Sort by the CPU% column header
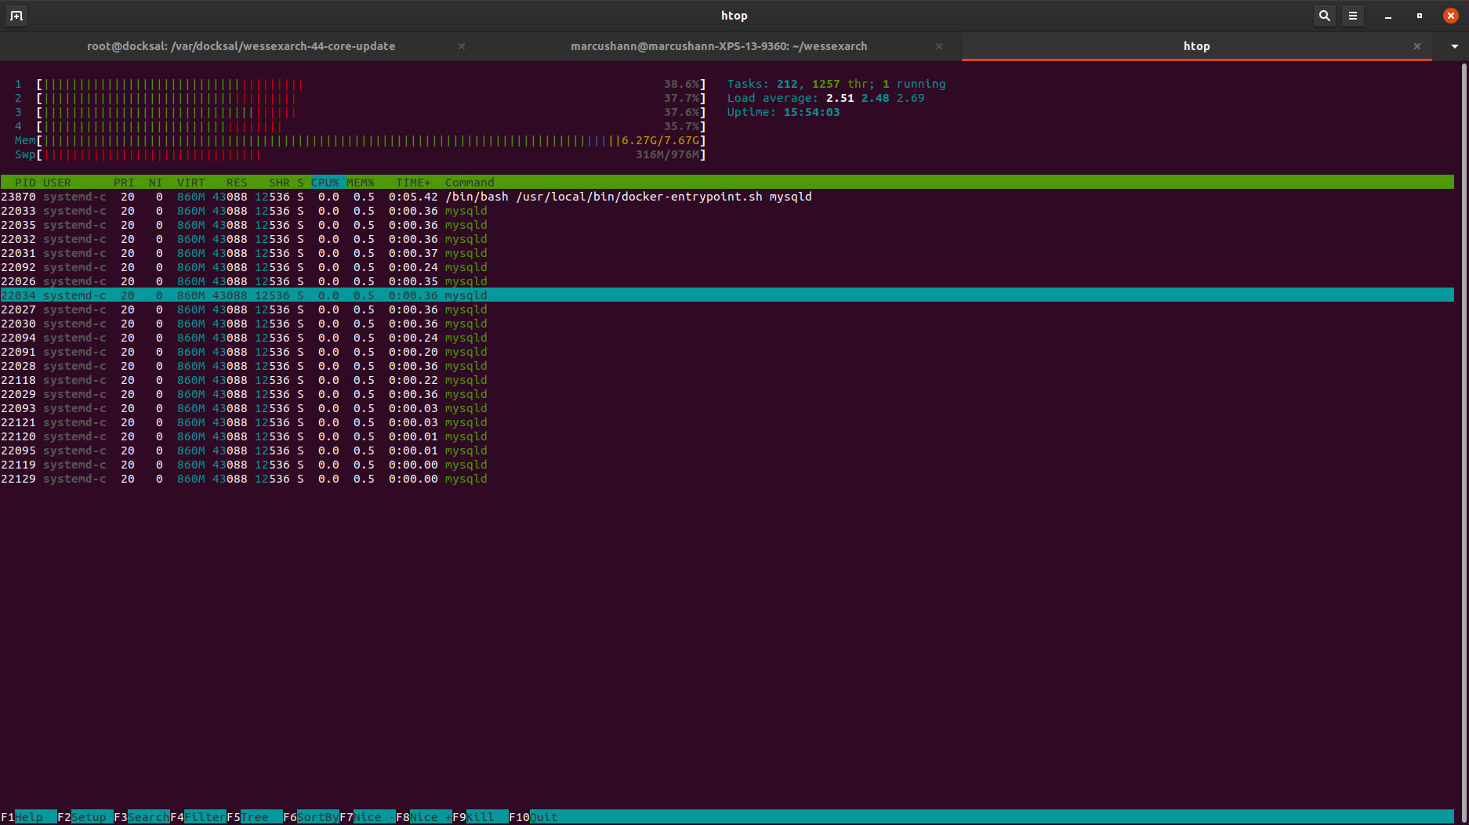Image resolution: width=1469 pixels, height=825 pixels. pyautogui.click(x=325, y=183)
